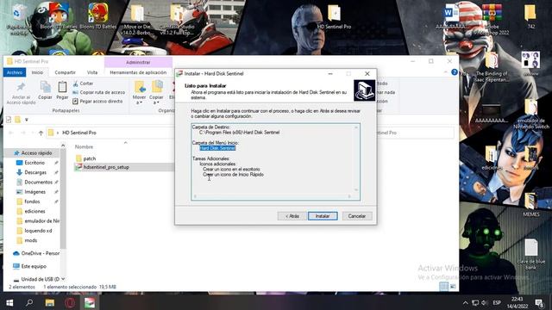Open taskbar search magnifier
Image resolution: width=552 pixels, height=310 pixels.
[x=29, y=302]
